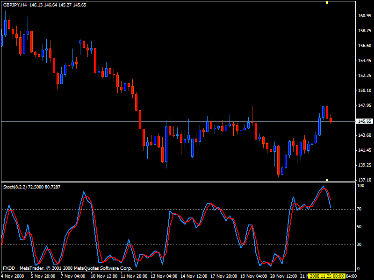
Task: Click the stochastic 100 level label
Action: [360, 186]
